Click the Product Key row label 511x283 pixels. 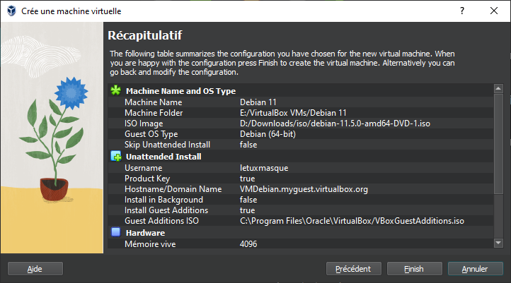147,179
